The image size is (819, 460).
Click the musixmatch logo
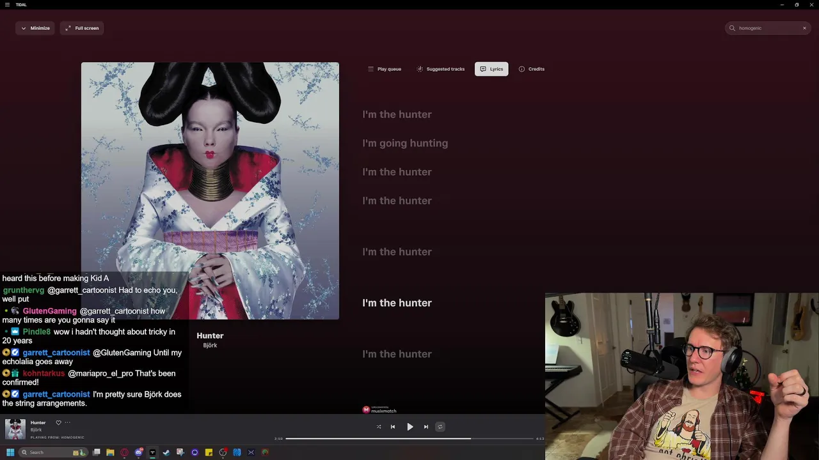coord(379,410)
